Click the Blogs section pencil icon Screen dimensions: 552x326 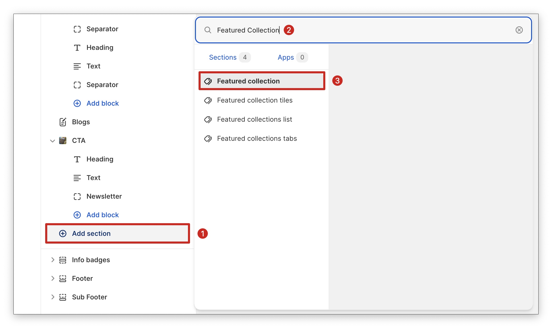point(63,122)
